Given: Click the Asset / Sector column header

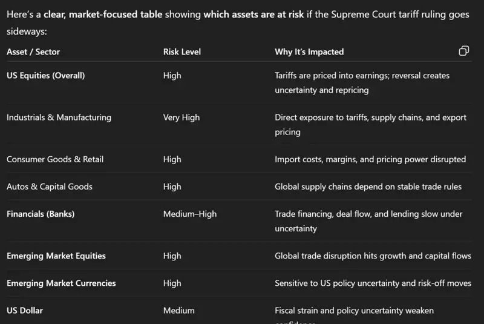Looking at the screenshot, I should [33, 52].
